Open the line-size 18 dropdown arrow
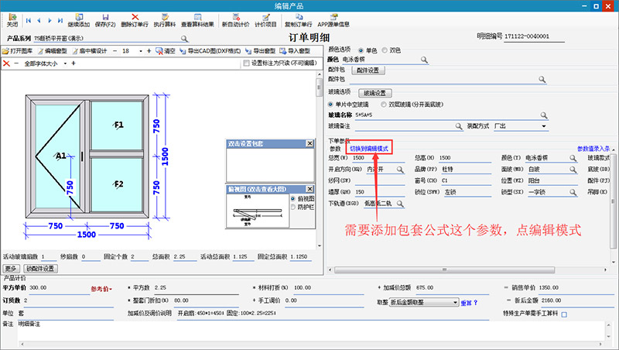 click(x=141, y=51)
